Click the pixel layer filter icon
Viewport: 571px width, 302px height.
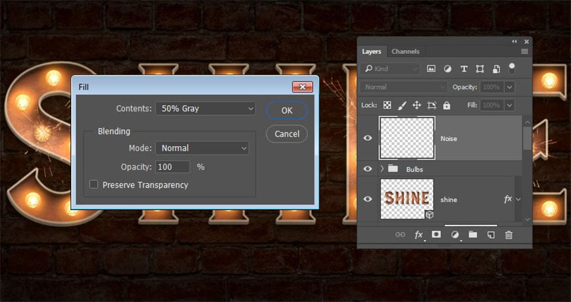click(431, 68)
